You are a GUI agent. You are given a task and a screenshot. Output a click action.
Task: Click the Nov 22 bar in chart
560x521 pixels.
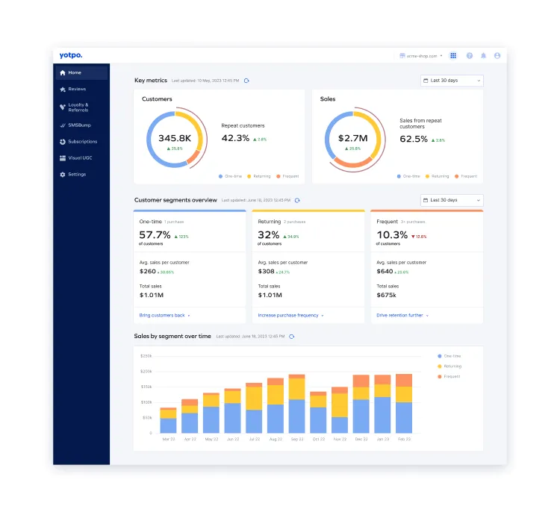pos(340,410)
